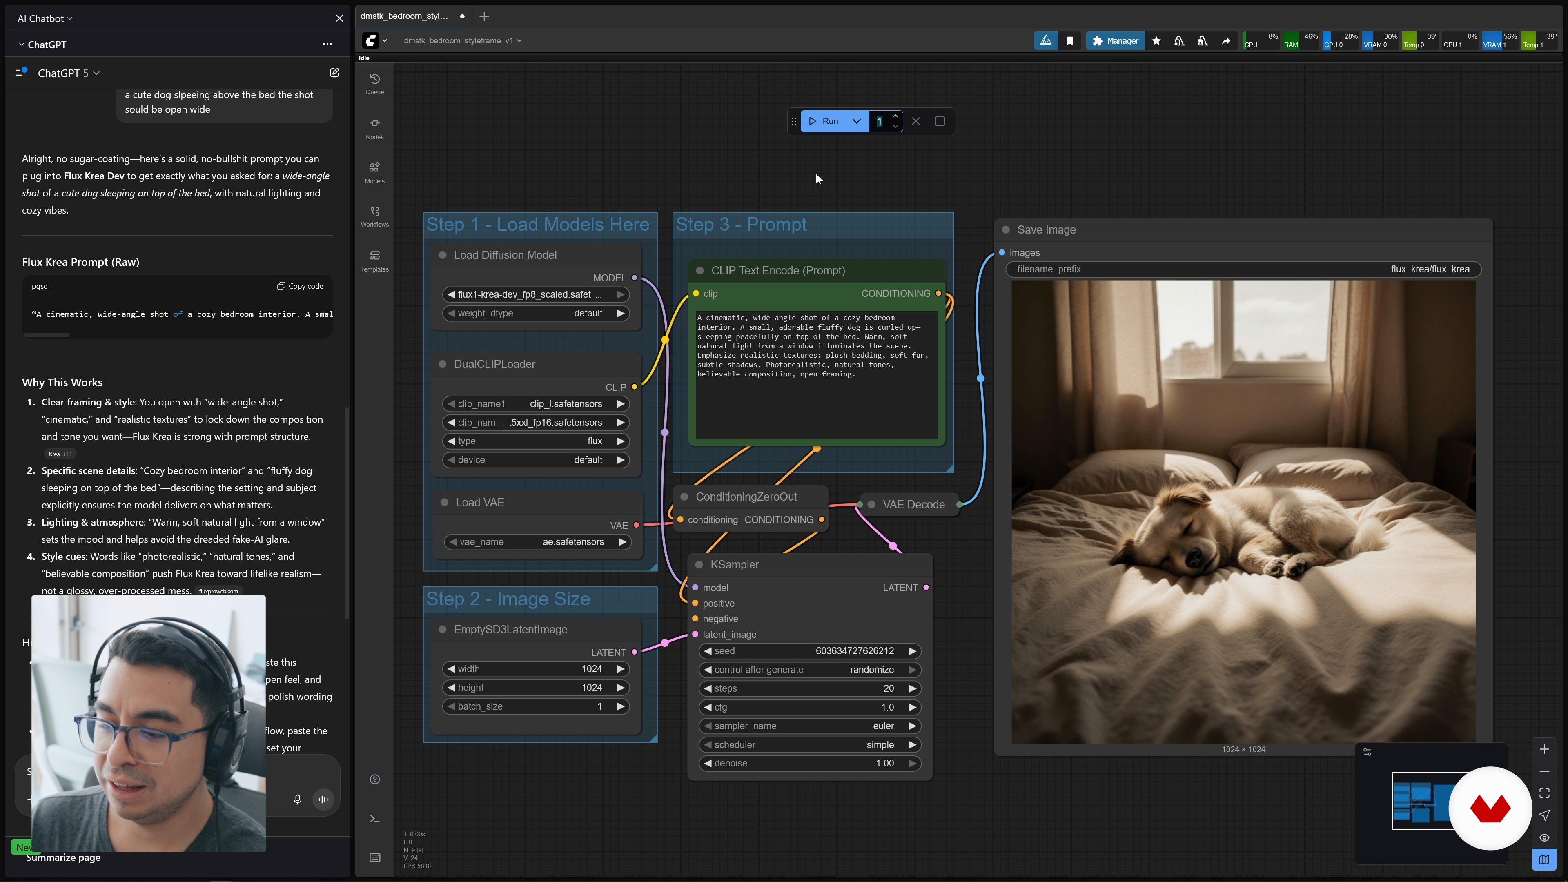This screenshot has width=1568, height=882.
Task: Change the sampler_name euler selector
Action: (810, 726)
